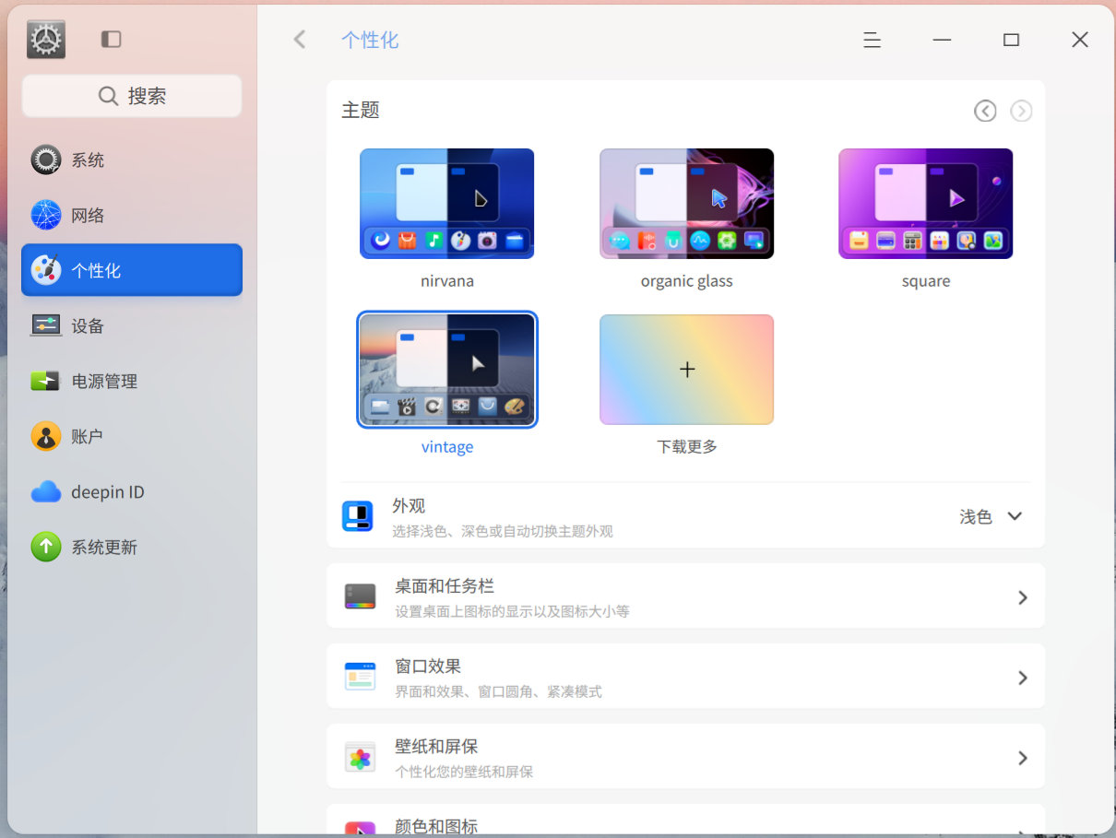The width and height of the screenshot is (1116, 838).
Task: Click the 桌面和任务栏 title text
Action: click(x=445, y=585)
